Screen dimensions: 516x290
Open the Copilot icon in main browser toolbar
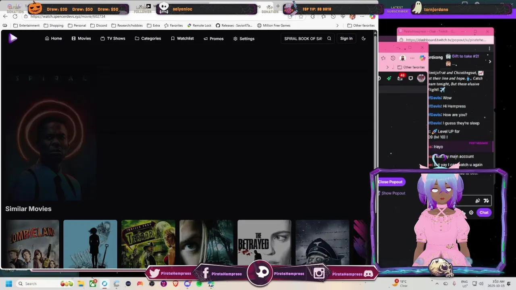coord(372,17)
